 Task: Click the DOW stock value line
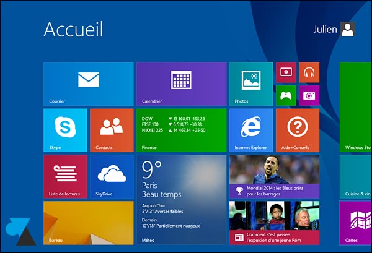[174, 119]
